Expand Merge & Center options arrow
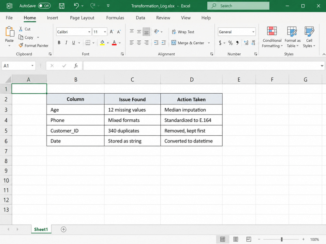This screenshot has height=244, width=326. [209, 43]
